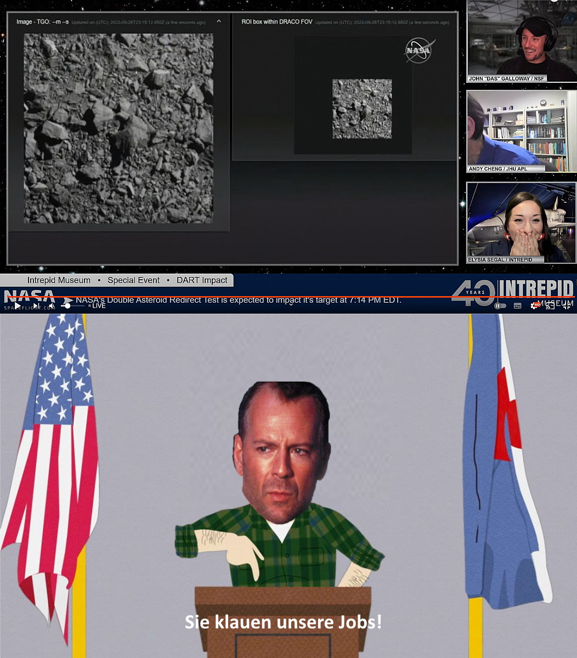Image resolution: width=577 pixels, height=658 pixels.
Task: Click the NASA logo in ROI panel
Action: 419,50
